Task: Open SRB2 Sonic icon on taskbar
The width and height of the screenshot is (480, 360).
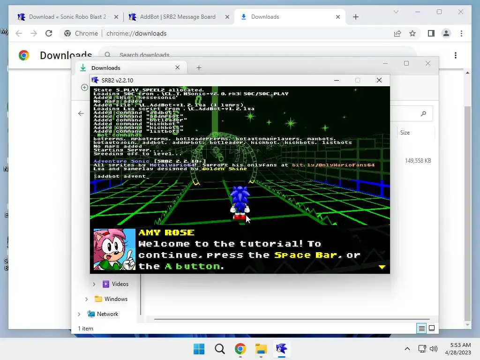Action: coord(281,349)
